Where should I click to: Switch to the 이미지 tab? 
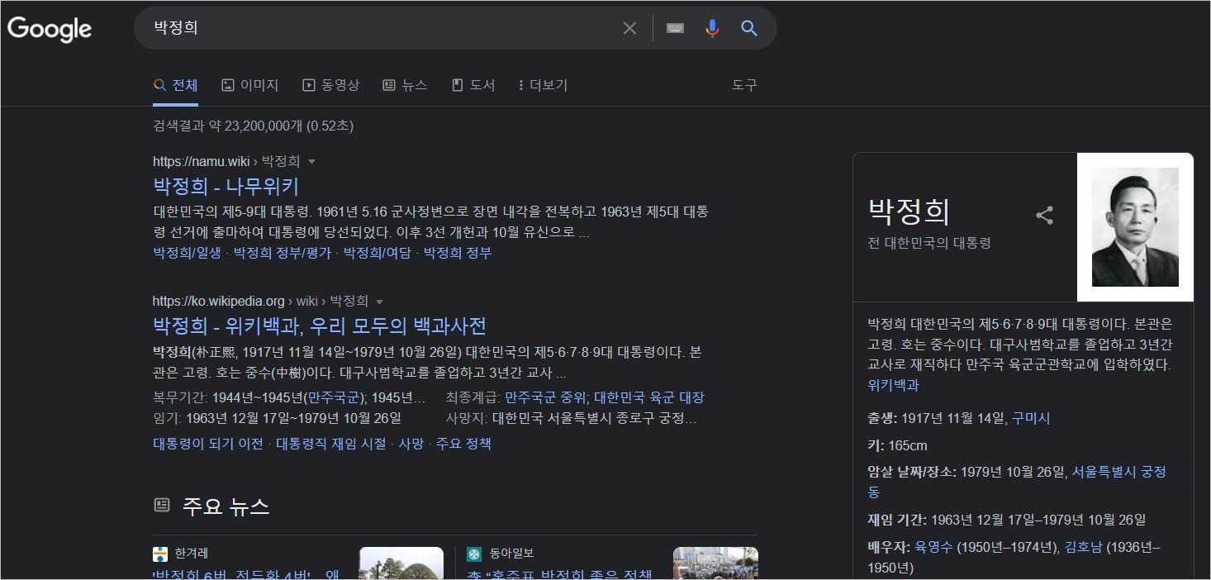click(250, 85)
